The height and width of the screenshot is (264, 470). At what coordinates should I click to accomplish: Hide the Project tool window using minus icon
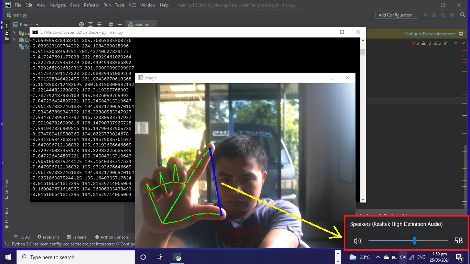pyautogui.click(x=119, y=25)
